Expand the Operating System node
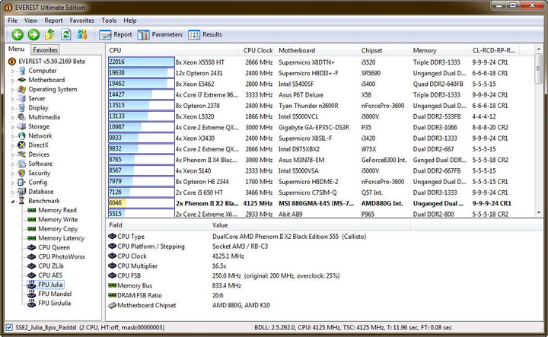Screen dimensions: 548x337 (13, 90)
